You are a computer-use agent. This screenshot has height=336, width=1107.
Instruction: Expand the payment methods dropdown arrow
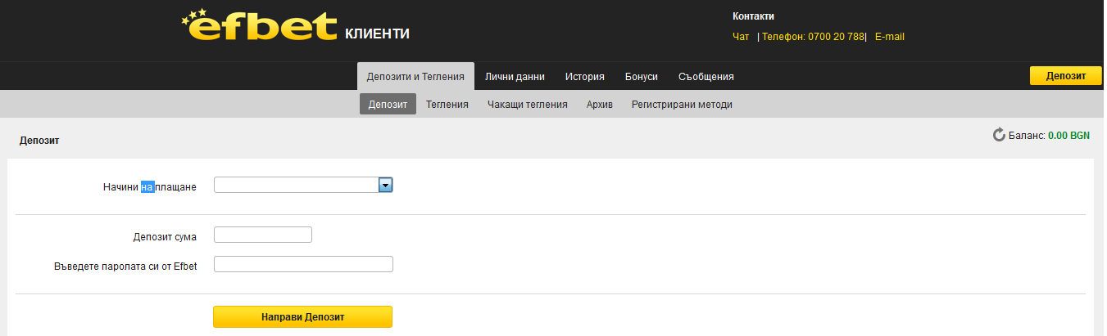[385, 186]
